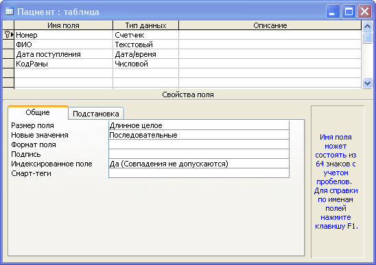Maximize the Пациент table window
This screenshot has width=376, height=265.
pos(349,11)
